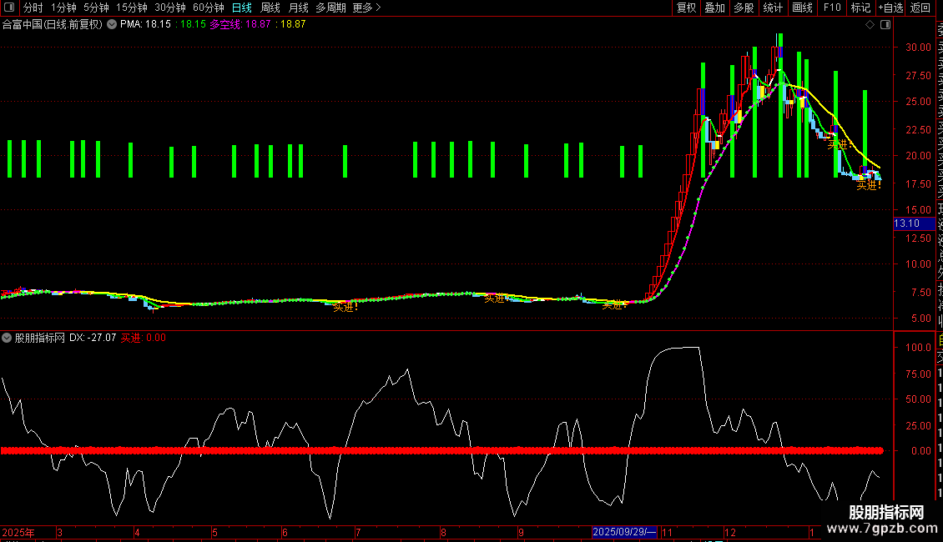Click the diamond marker icon
This screenshot has height=542, width=943.
(870, 25)
